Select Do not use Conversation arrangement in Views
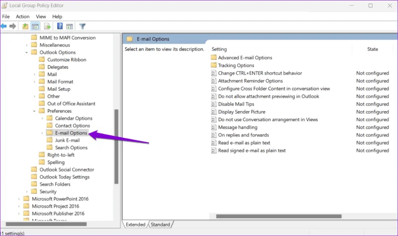This screenshot has width=398, height=236. tap(268, 119)
